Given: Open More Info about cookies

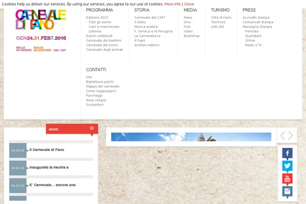Looking at the screenshot, I should pyautogui.click(x=172, y=4).
